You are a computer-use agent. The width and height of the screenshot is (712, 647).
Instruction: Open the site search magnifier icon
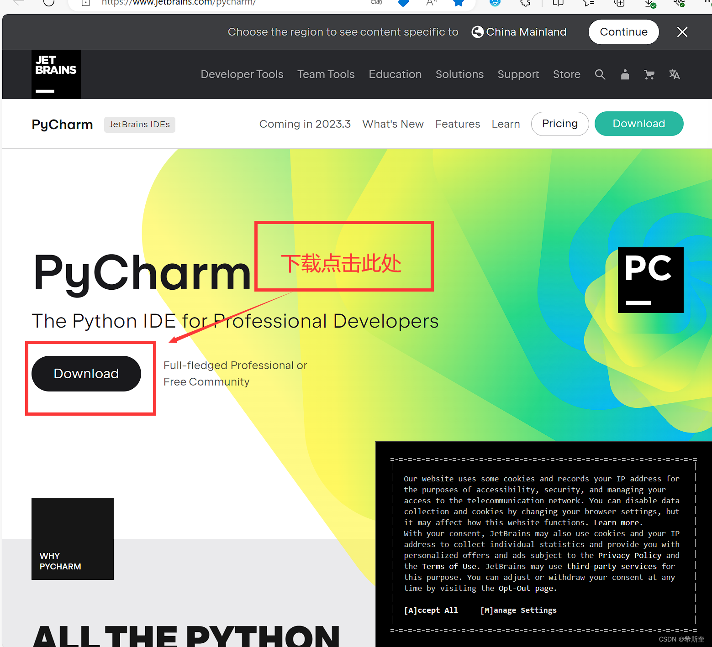600,75
